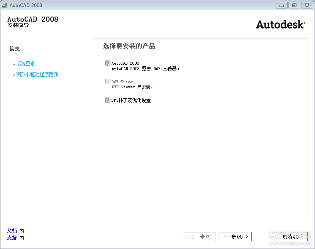This screenshot has height=249, width=315.
Task: Minimize the AutoCAD 2008 installer window
Action: [281, 5]
